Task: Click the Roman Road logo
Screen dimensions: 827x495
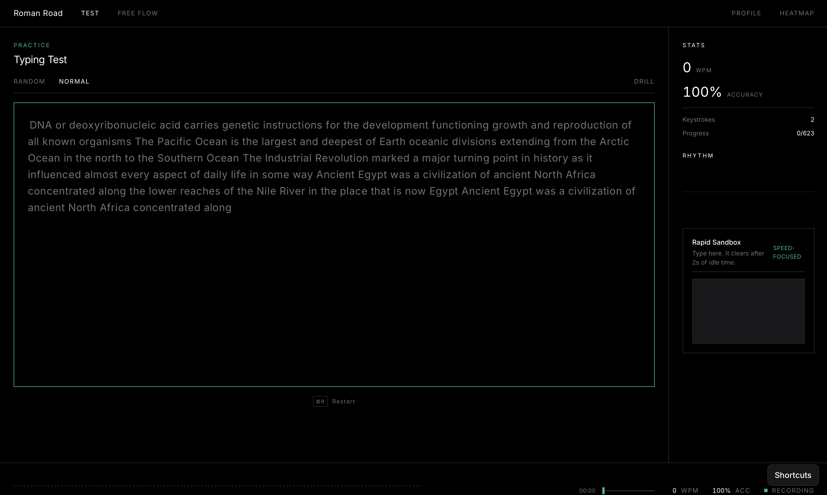Action: [x=38, y=13]
